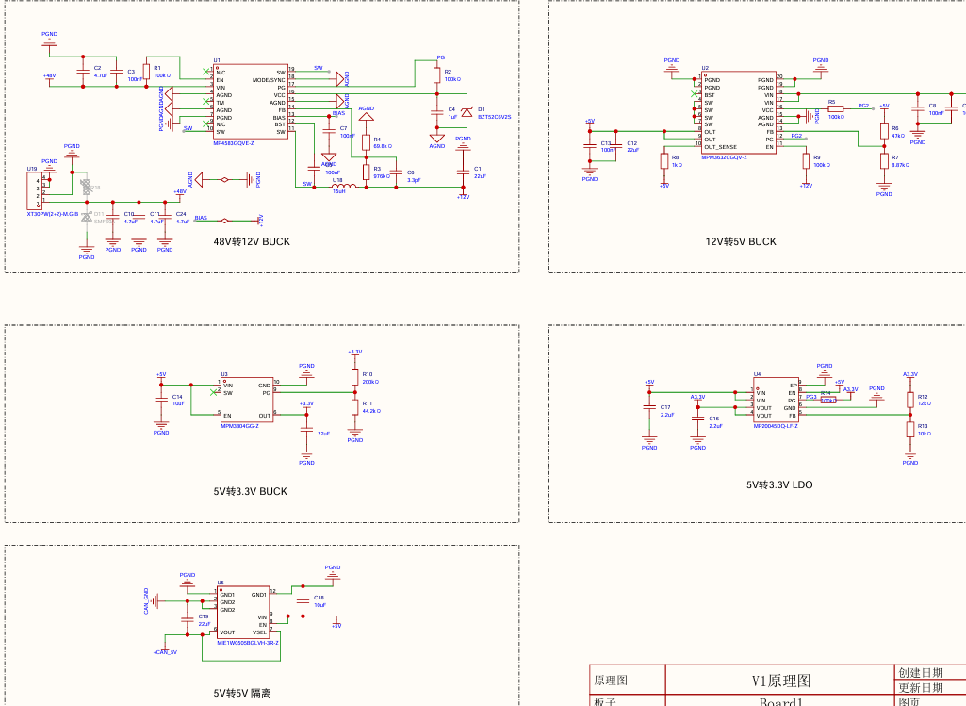Click the no-connect X on U1 TM pin
The height and width of the screenshot is (706, 966).
206,102
